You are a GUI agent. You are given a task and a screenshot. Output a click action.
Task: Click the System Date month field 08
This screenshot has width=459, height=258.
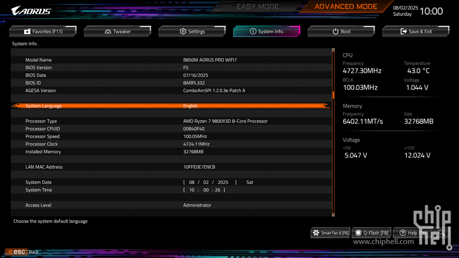coord(192,182)
